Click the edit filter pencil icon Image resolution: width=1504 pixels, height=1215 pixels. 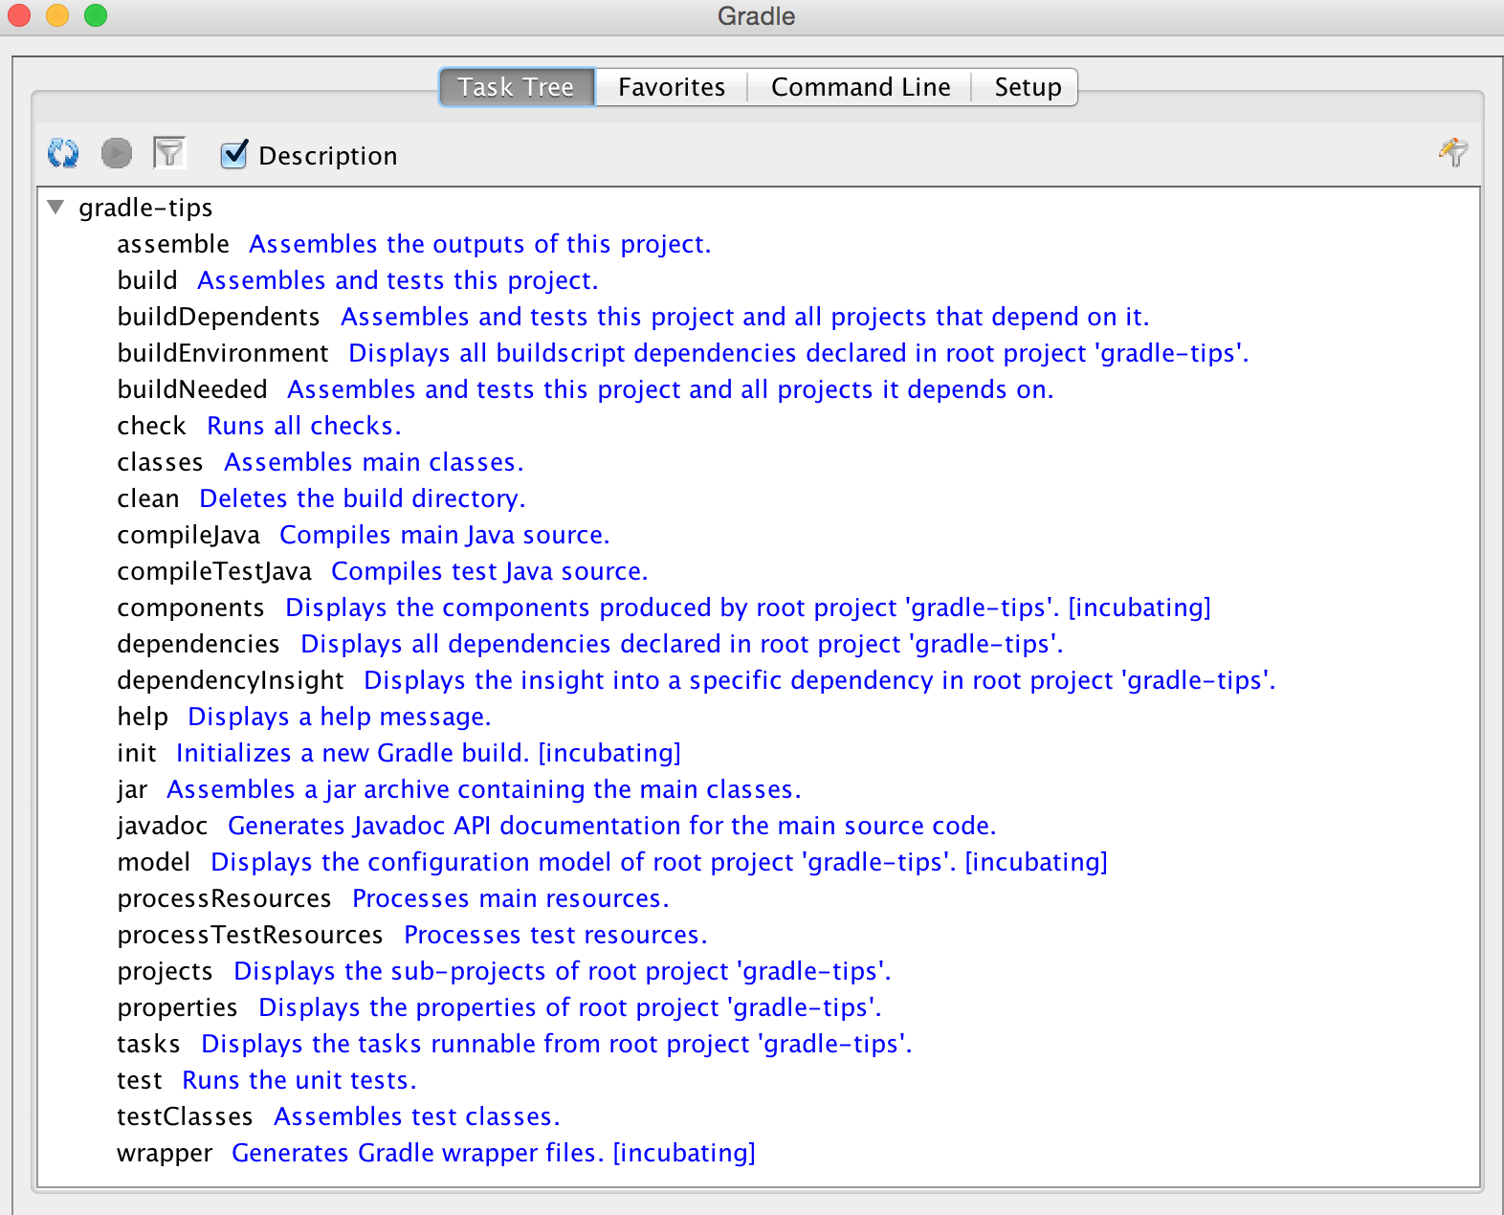(1453, 151)
